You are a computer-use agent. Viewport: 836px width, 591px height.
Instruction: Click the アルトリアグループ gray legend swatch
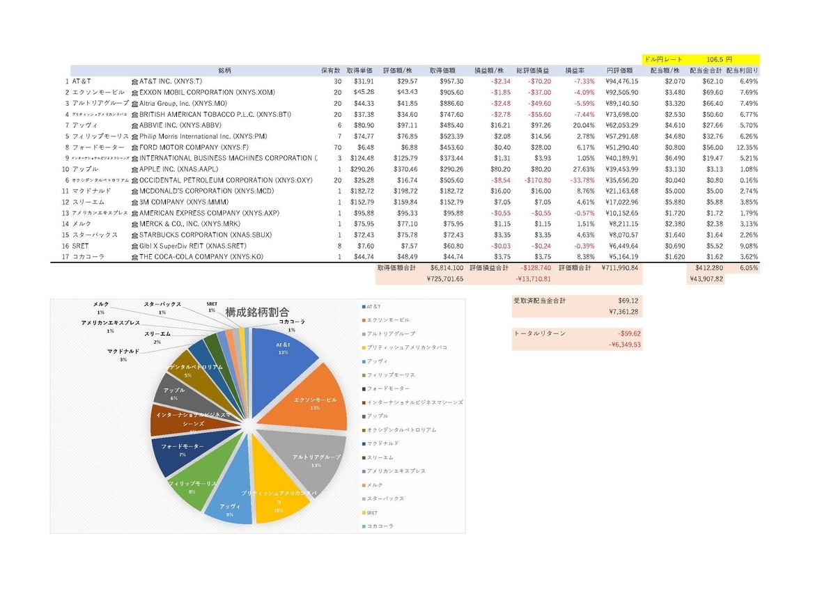[363, 333]
